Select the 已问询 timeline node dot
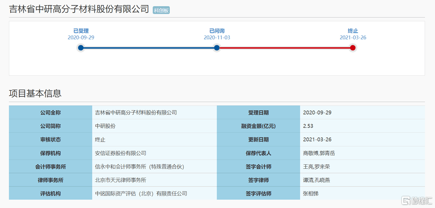The width and height of the screenshot is (435, 208). (217, 48)
